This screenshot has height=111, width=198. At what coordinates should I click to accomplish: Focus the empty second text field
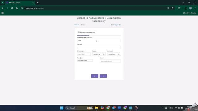[99, 47]
